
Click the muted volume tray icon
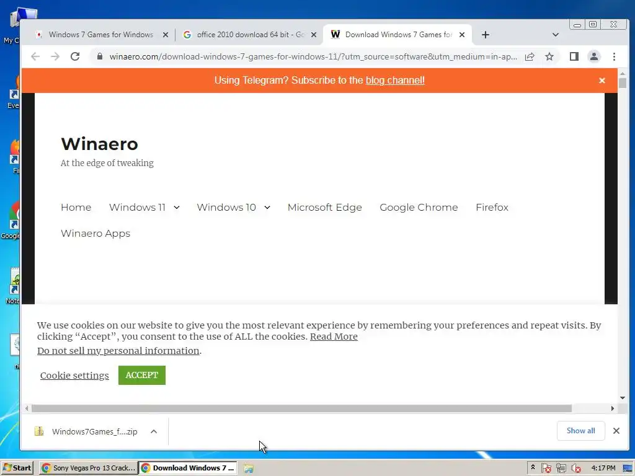click(575, 469)
